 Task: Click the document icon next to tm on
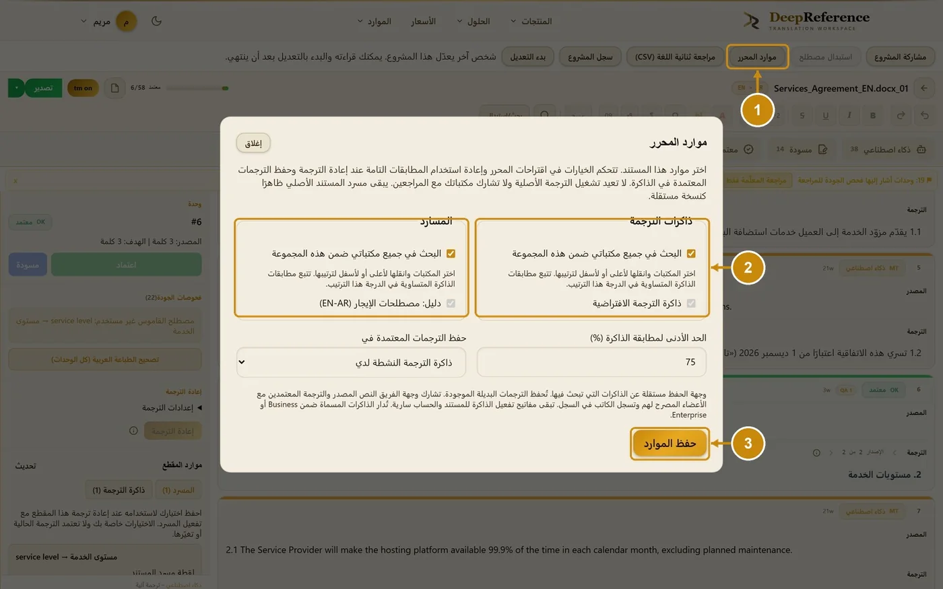pos(115,88)
